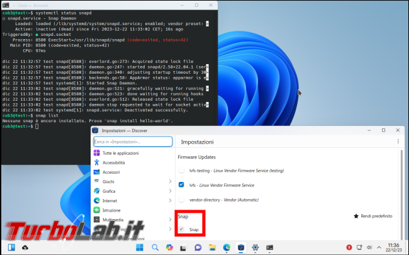This screenshot has height=255, width=409.
Task: Click the cloud download icon in taskbar
Action: (x=25, y=247)
